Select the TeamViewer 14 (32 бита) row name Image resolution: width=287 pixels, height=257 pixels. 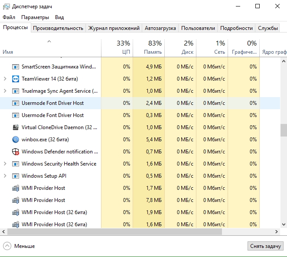coord(50,79)
